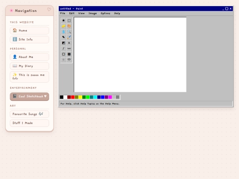Choose the small circle tool
Screen dimensions: 239x179
pyautogui.click(x=63, y=60)
